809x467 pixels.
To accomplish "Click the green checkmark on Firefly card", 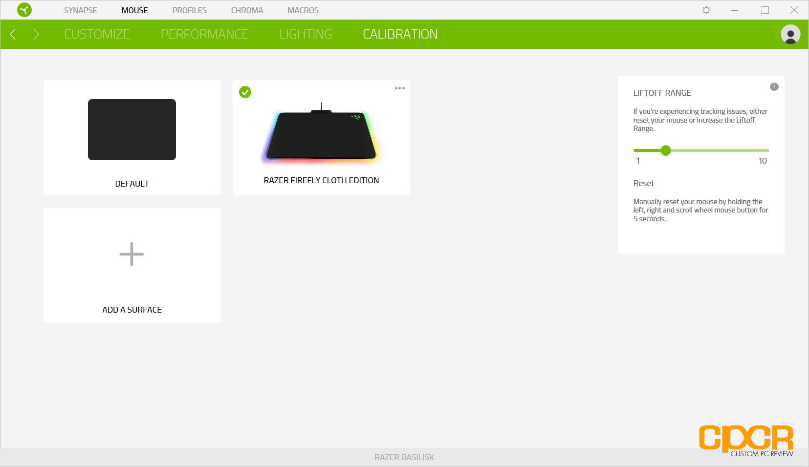I will click(245, 92).
